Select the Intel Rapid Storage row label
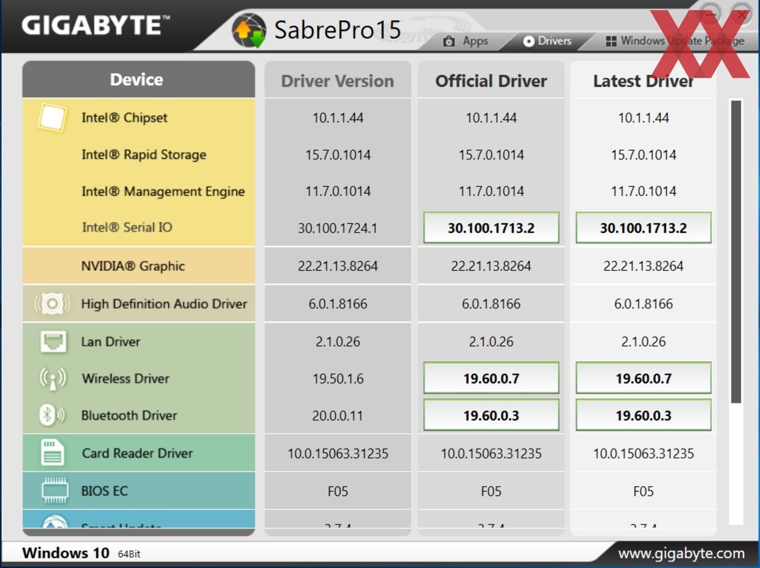Screen dimensions: 760x568 coord(144,155)
